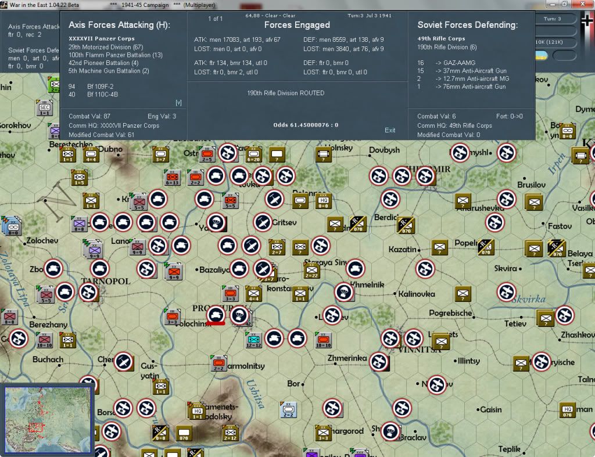Select the red 10=10 panzer counter
This screenshot has height=457, width=595.
[323, 340]
